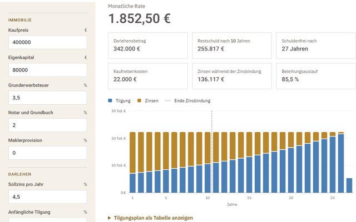Viewport: 356px width, 222px height.
Task: Click the Kaufpreis input field
Action: click(48, 42)
